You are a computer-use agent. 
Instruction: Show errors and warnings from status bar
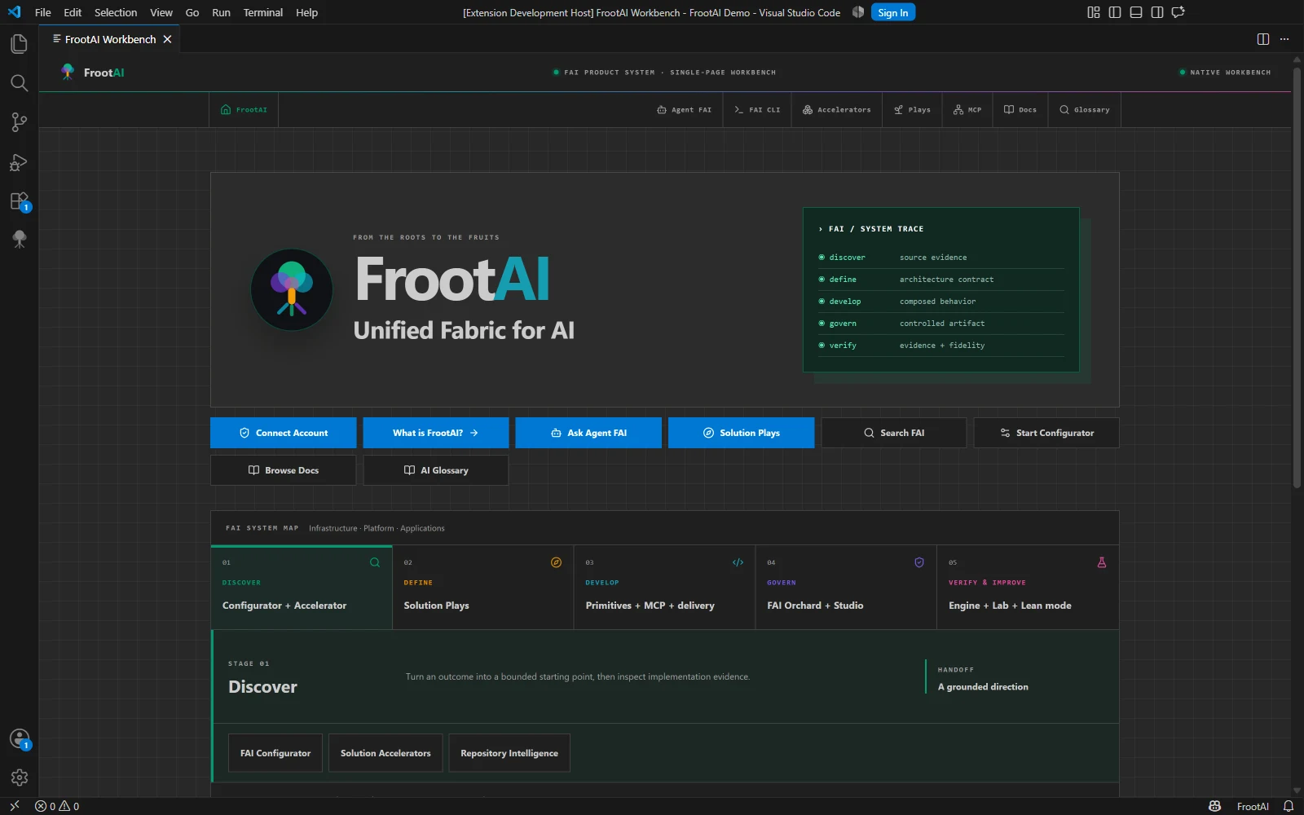click(x=57, y=806)
